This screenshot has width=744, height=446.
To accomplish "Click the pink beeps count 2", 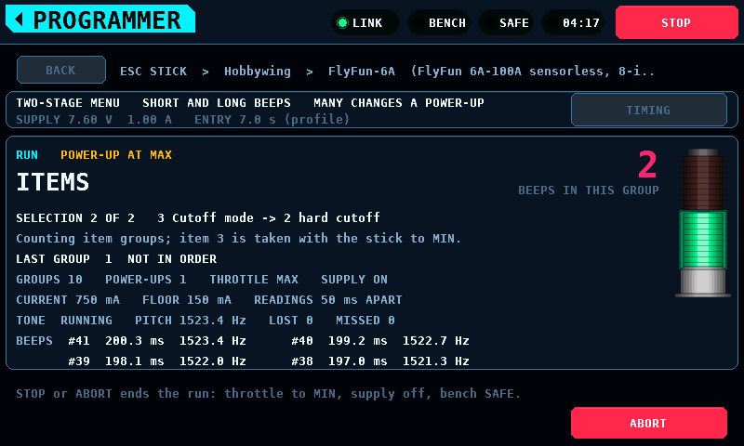I will (x=647, y=164).
